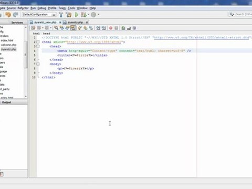The height and width of the screenshot is (189, 252).
Task: Run the project with green play icon
Action: pos(77,15)
